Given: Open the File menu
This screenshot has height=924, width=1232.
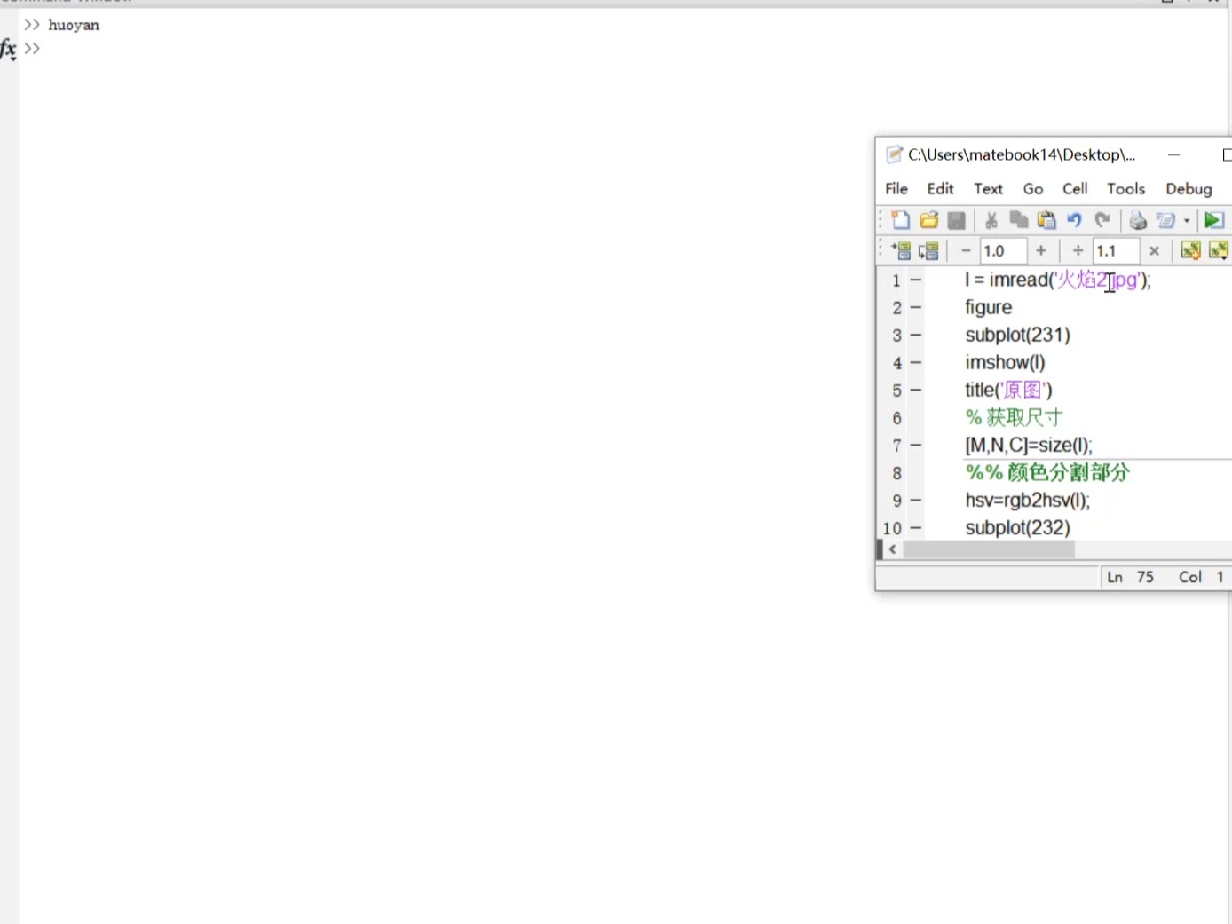Looking at the screenshot, I should point(896,188).
